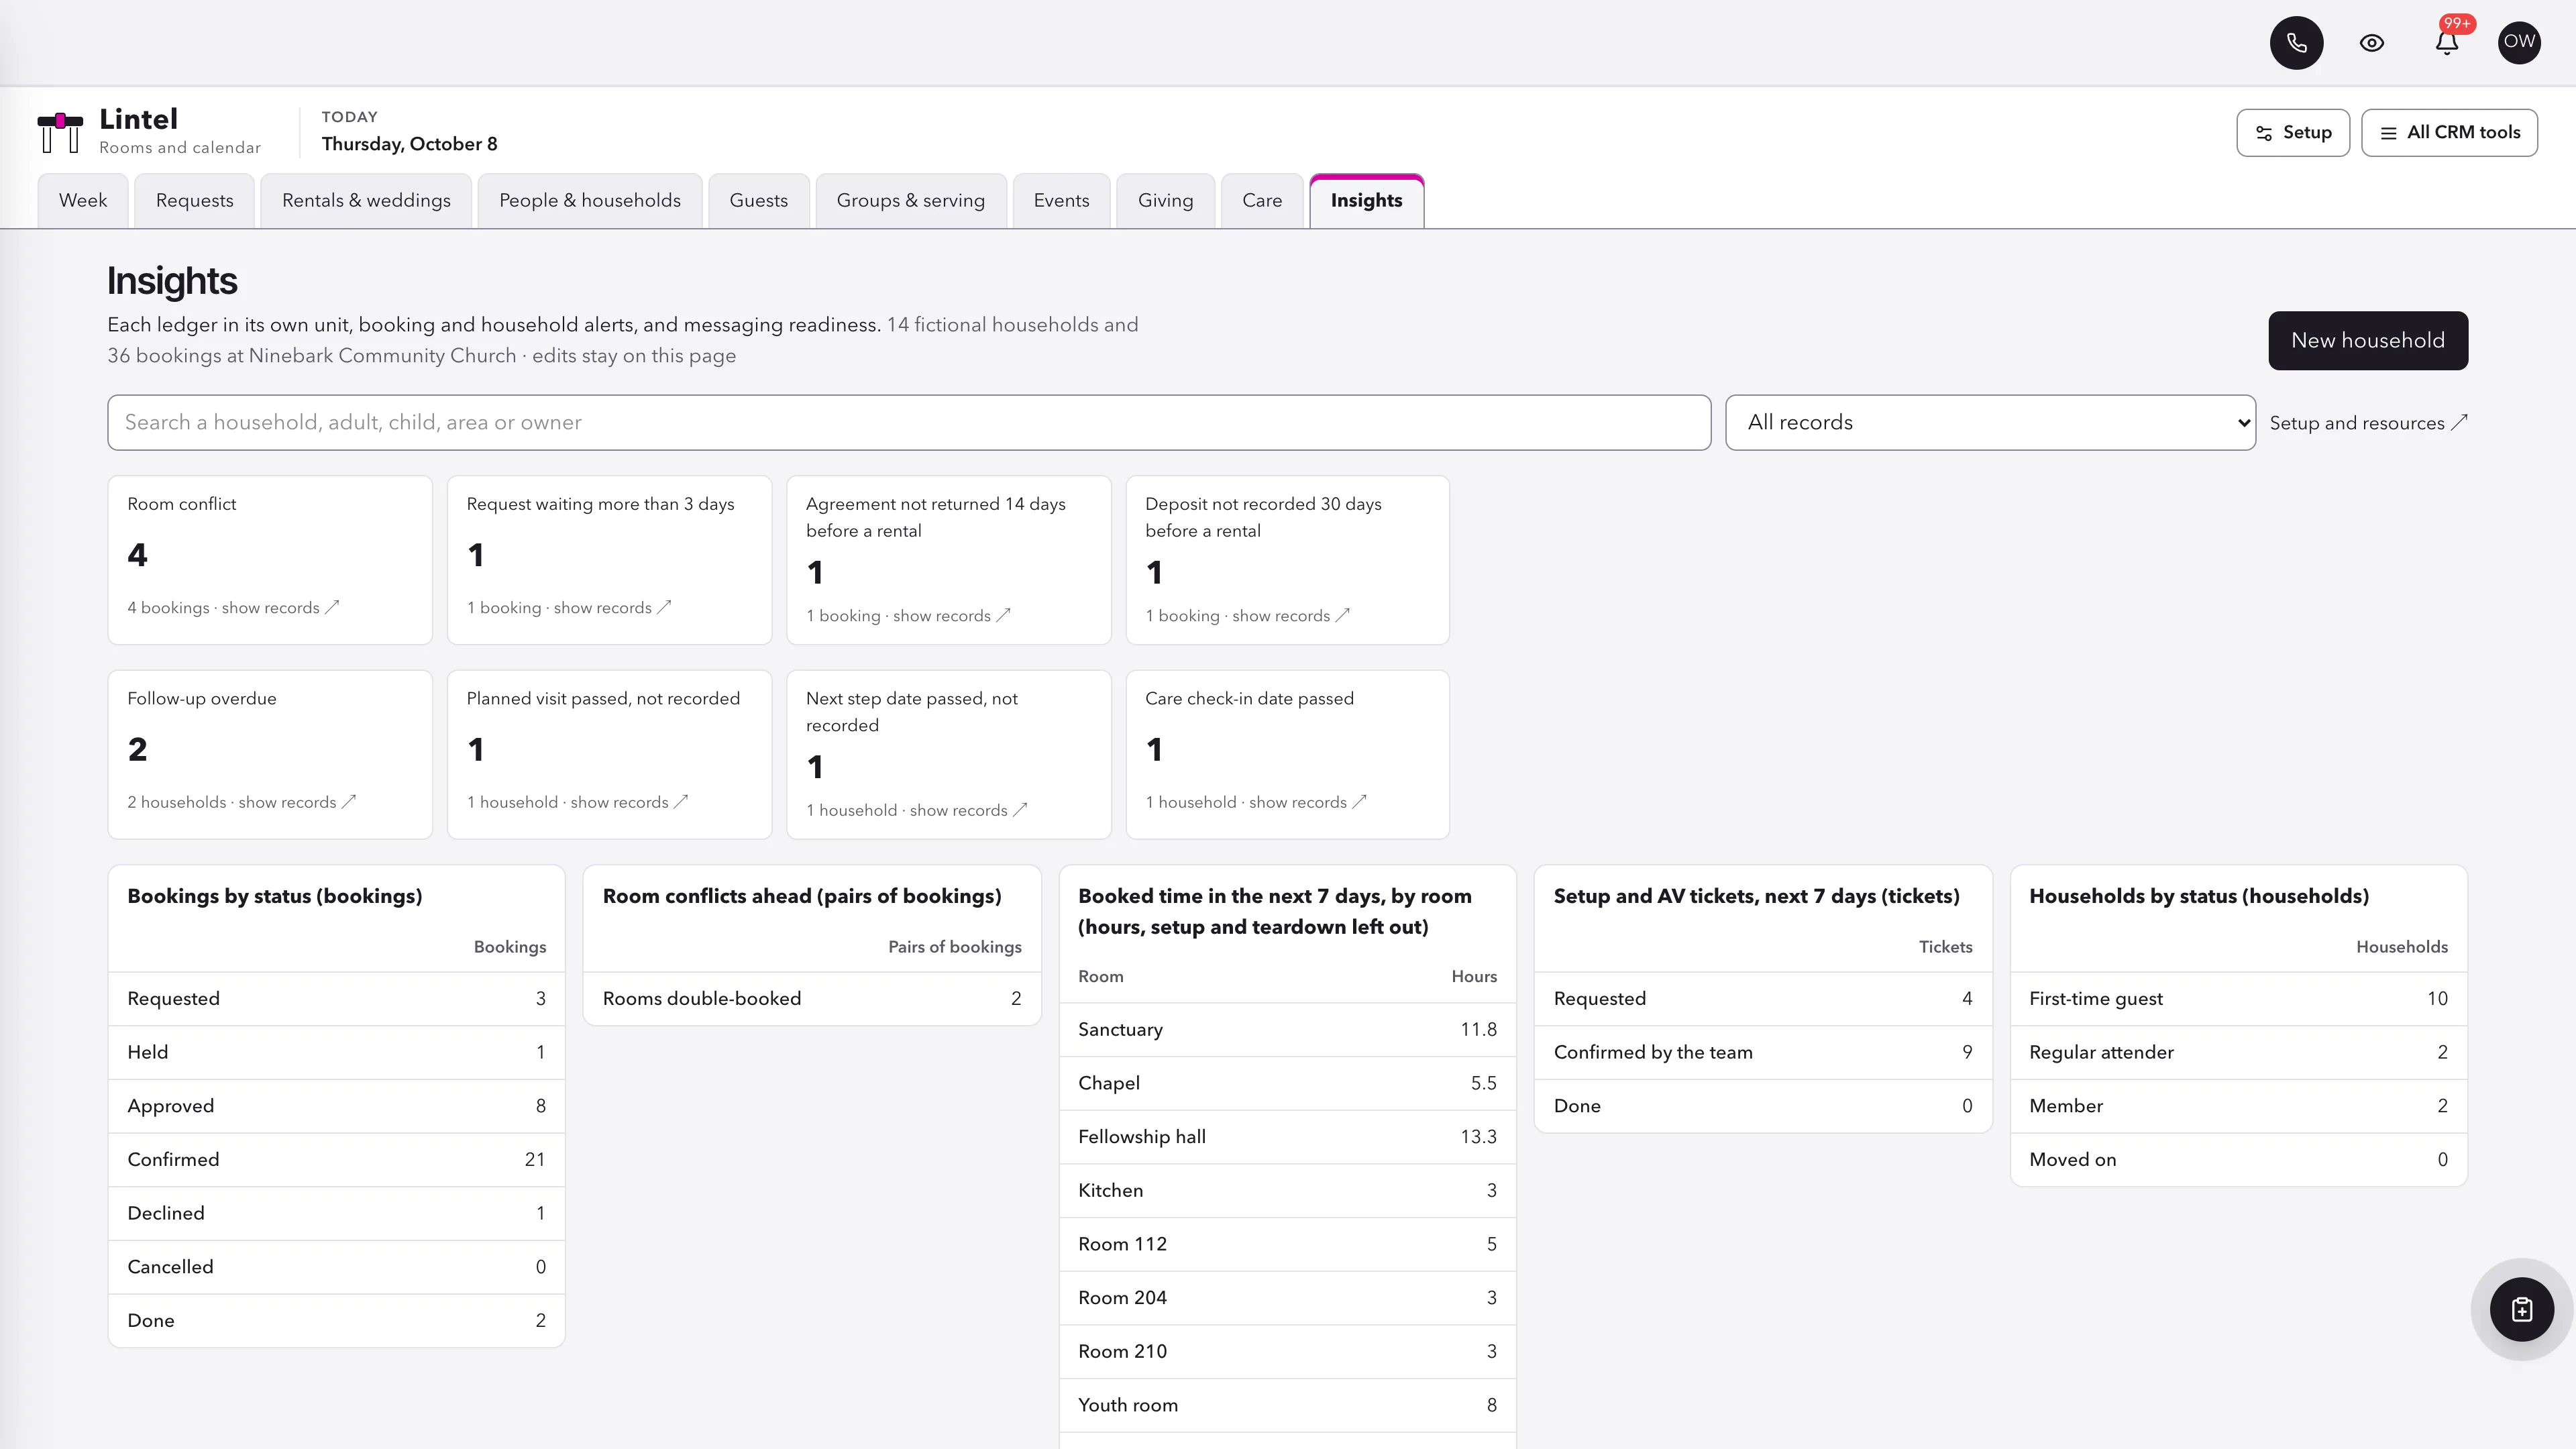
Task: Click the Regular attender row
Action: 2238,1053
